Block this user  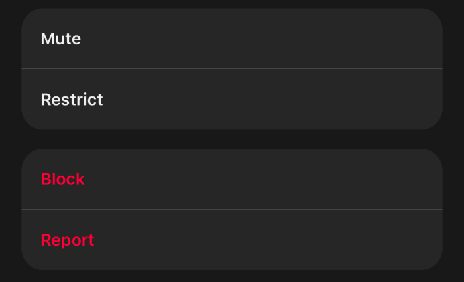(63, 179)
